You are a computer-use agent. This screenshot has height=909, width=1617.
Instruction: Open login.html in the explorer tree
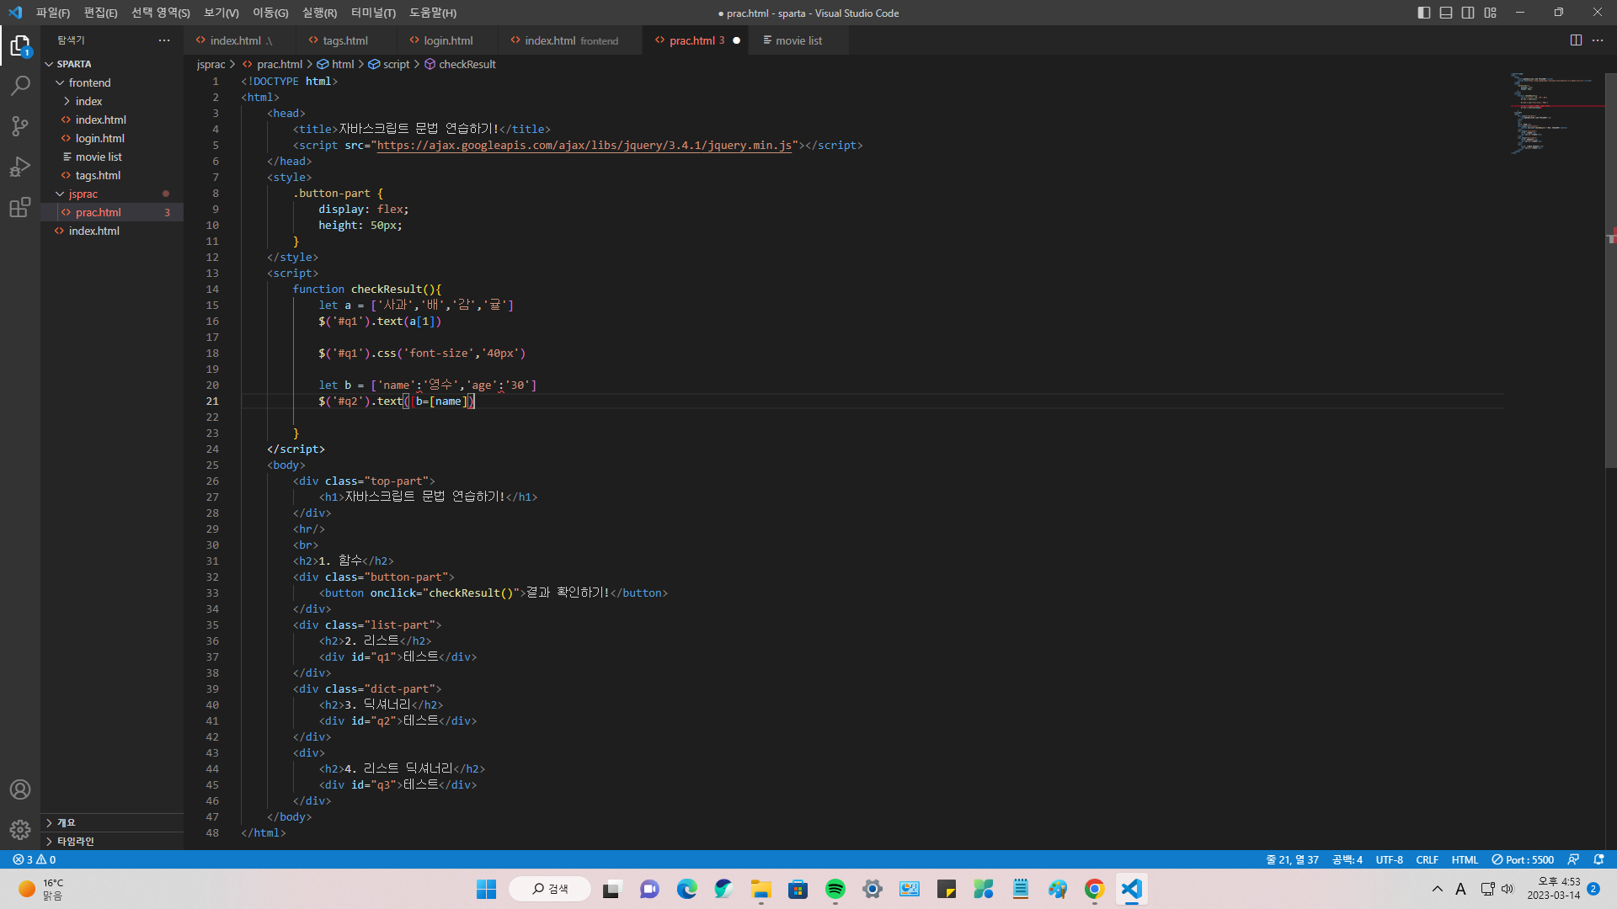click(x=112, y=138)
